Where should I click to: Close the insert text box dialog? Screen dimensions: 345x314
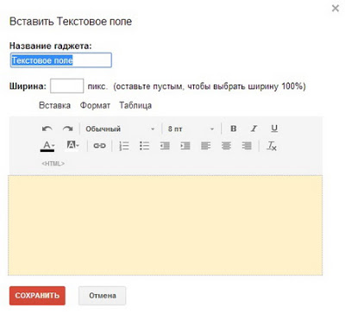tap(336, 9)
